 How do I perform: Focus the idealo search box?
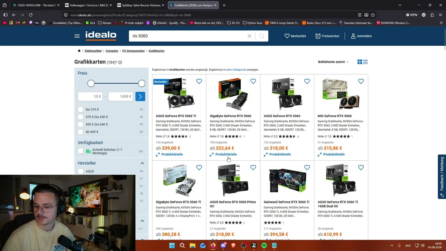pyautogui.click(x=188, y=36)
